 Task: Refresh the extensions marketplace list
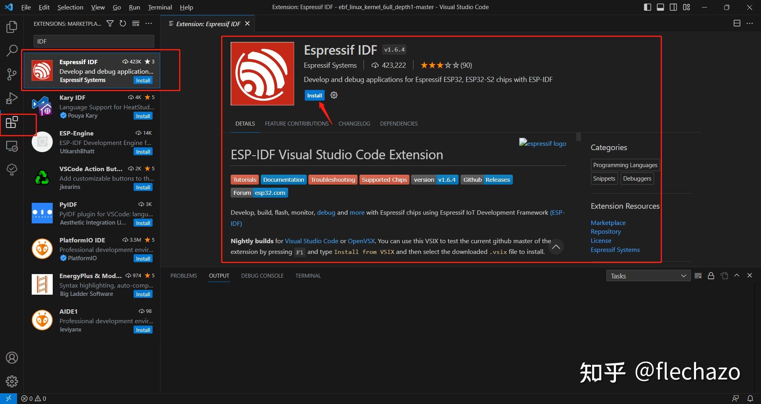tap(123, 24)
